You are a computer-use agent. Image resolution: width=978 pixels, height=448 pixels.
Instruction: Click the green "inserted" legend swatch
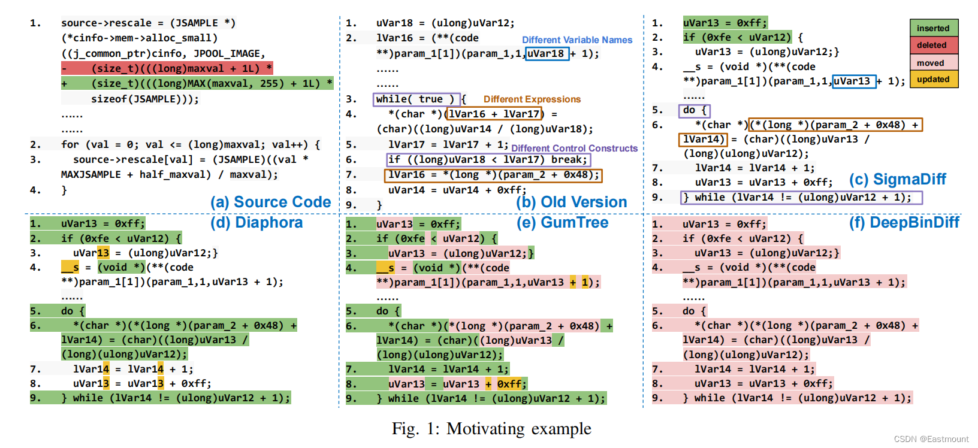(x=934, y=28)
